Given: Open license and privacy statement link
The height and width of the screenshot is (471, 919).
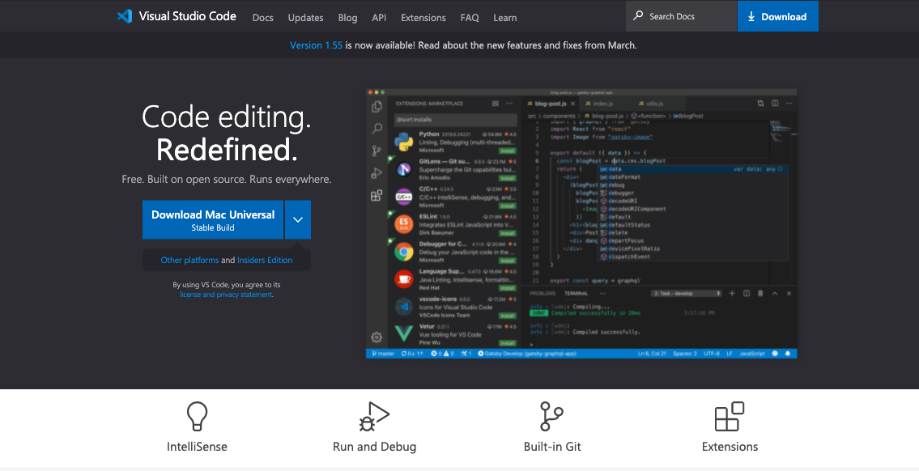Looking at the screenshot, I should click(x=226, y=295).
